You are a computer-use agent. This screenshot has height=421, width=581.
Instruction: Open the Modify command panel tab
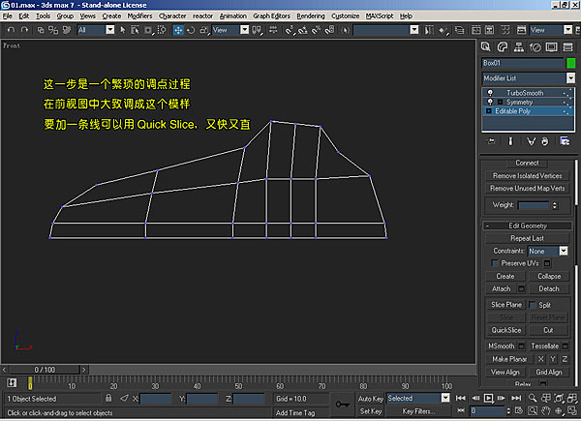click(x=502, y=47)
